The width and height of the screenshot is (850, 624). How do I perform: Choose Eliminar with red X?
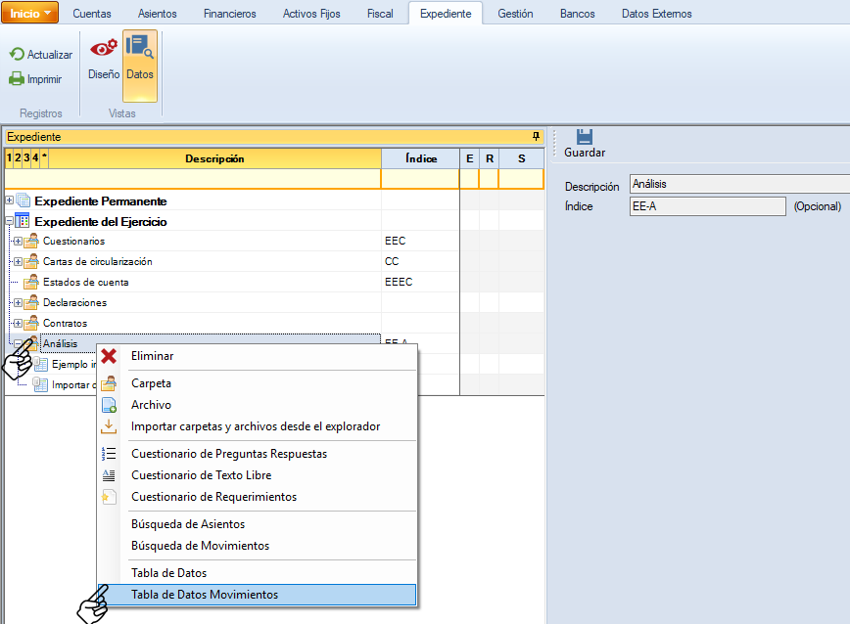pos(152,356)
